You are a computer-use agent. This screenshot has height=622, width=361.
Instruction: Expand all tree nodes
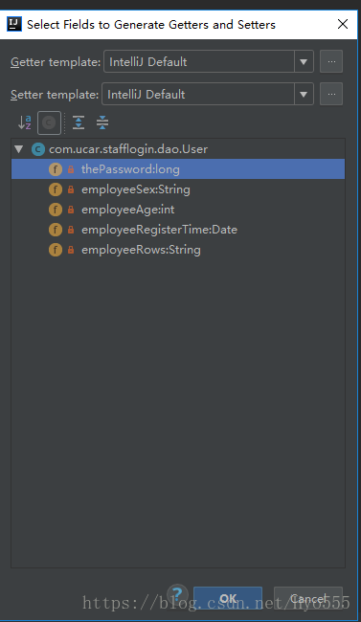tap(79, 122)
